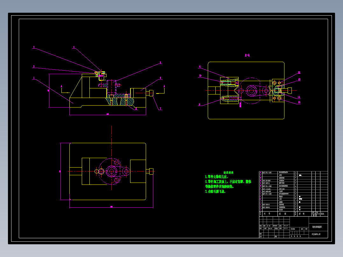Click part balloon number 6
Image resolution: width=343 pixels, height=257 pixels.
point(161,78)
